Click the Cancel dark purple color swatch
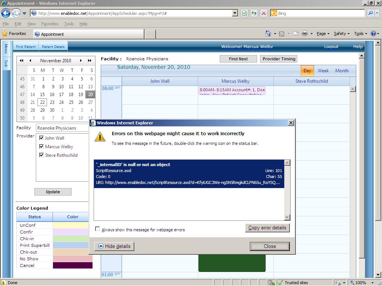382x286 pixels. tap(73, 265)
